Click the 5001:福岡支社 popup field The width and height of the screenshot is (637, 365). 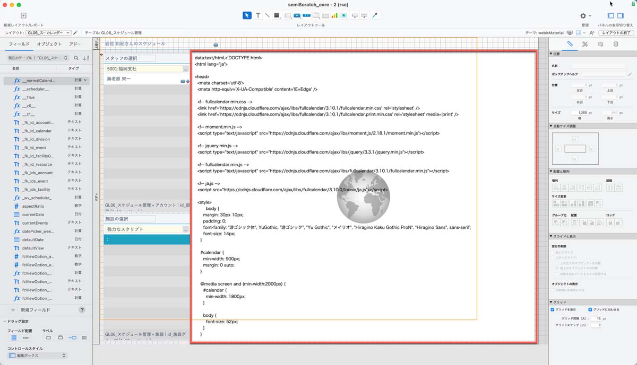(147, 69)
